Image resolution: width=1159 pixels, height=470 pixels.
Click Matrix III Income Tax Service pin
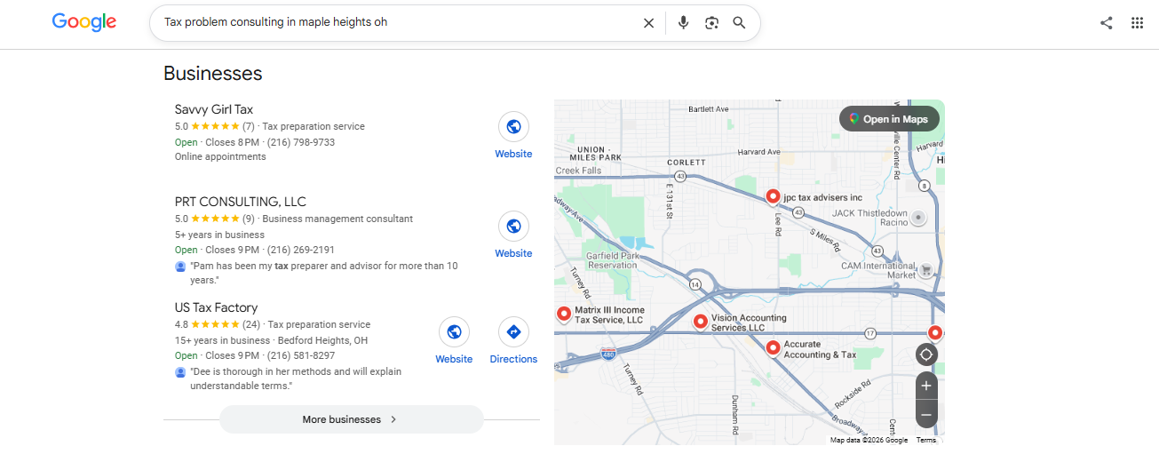(563, 314)
